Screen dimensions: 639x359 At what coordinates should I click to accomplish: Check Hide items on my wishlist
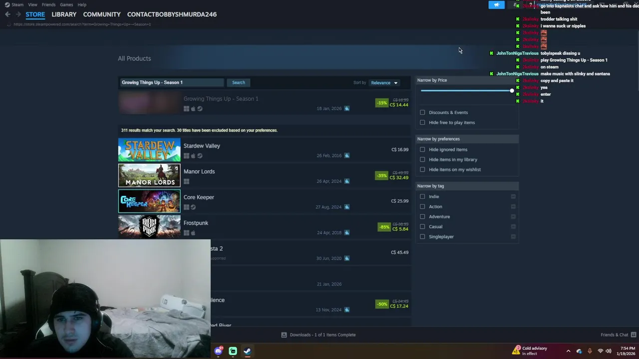[x=422, y=169]
